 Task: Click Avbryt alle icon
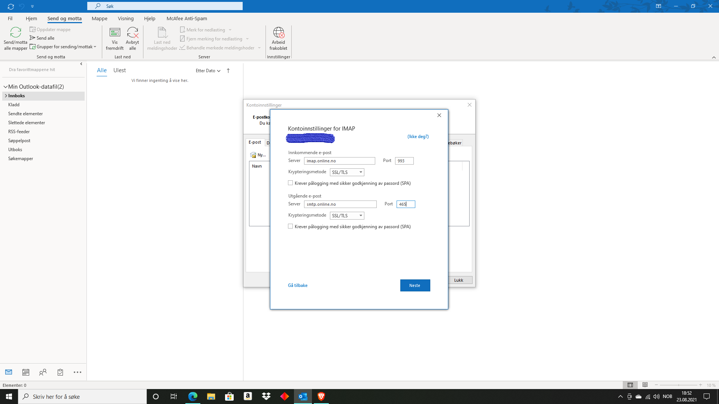133,33
